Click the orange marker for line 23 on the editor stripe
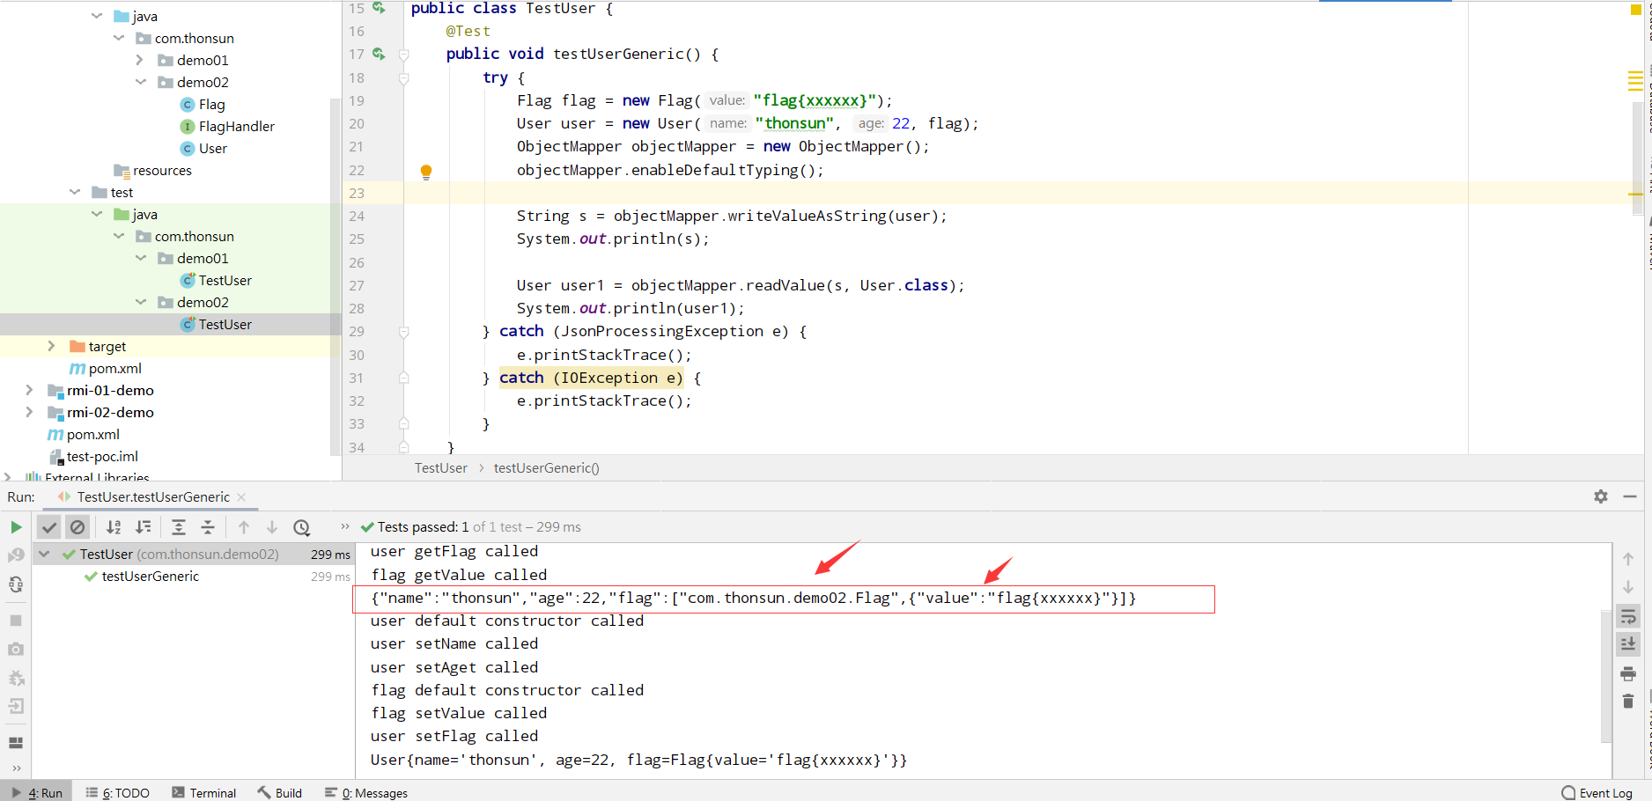 [1635, 194]
